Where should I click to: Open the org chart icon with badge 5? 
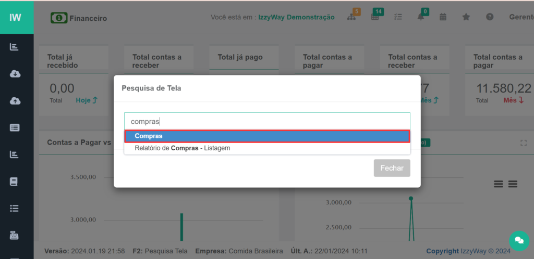(x=351, y=17)
